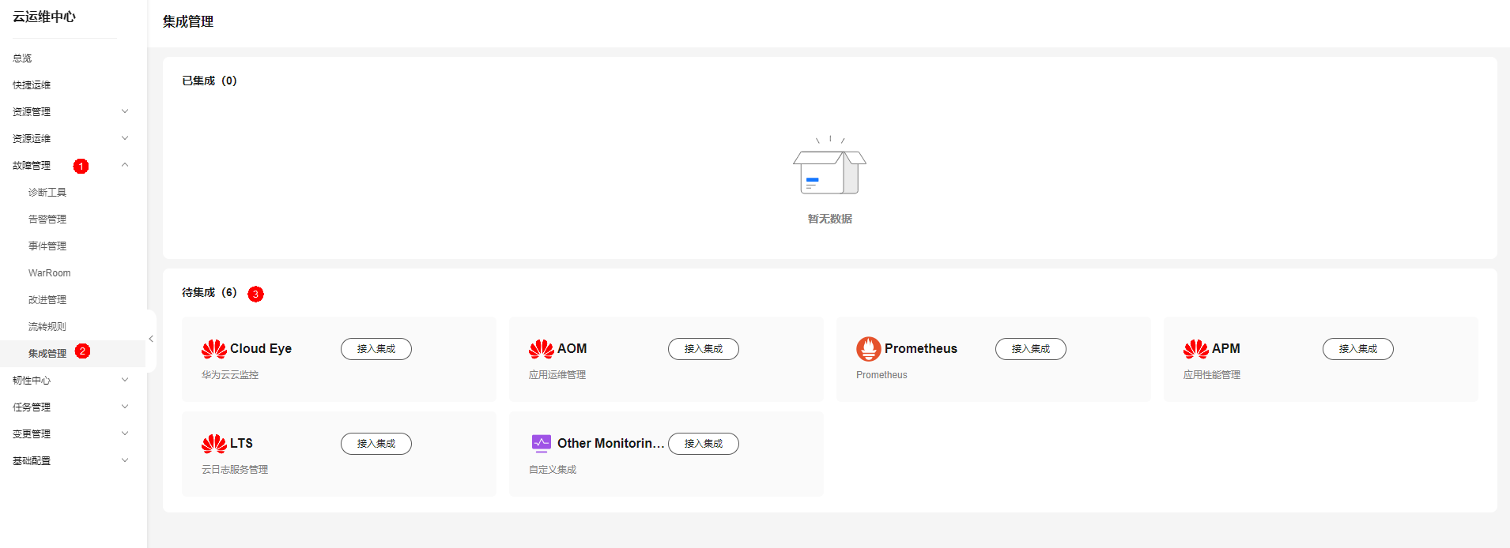This screenshot has width=1510, height=548.
Task: Click the Cloud Eye Huawei logo icon
Action: [x=213, y=349]
